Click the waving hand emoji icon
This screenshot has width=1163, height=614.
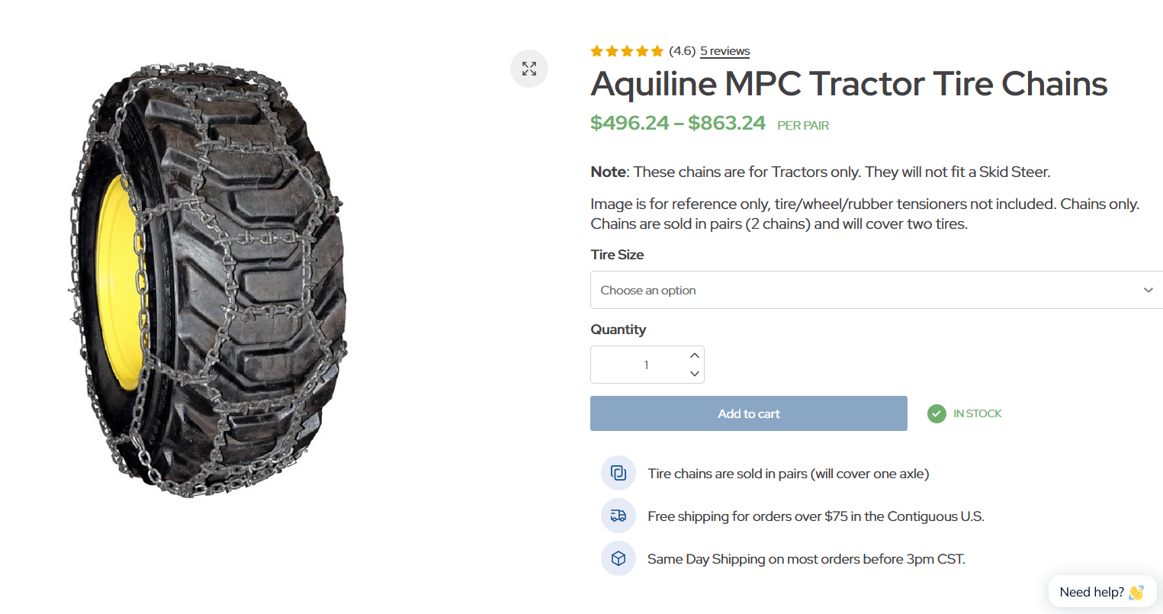[x=1136, y=592]
